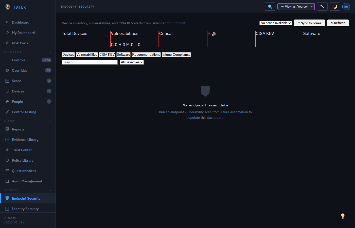This screenshot has height=228, width=355.
Task: Click the Critical stat card
Action: click(x=181, y=39)
